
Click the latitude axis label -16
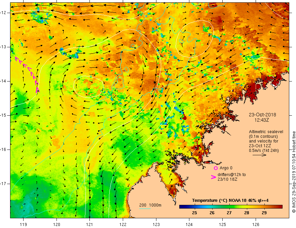point(4,150)
